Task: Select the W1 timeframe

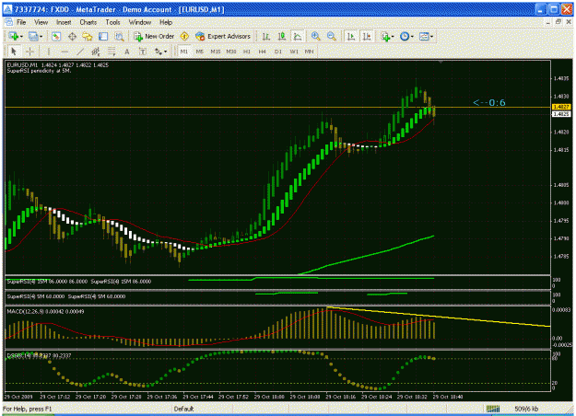Action: [293, 52]
